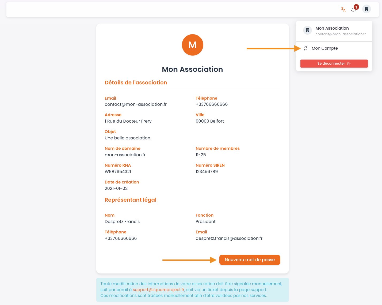Click the building icon in account dropdown header

click(x=307, y=30)
